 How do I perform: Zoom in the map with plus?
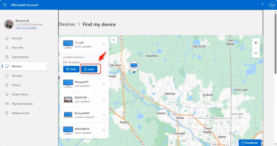pyautogui.click(x=256, y=43)
